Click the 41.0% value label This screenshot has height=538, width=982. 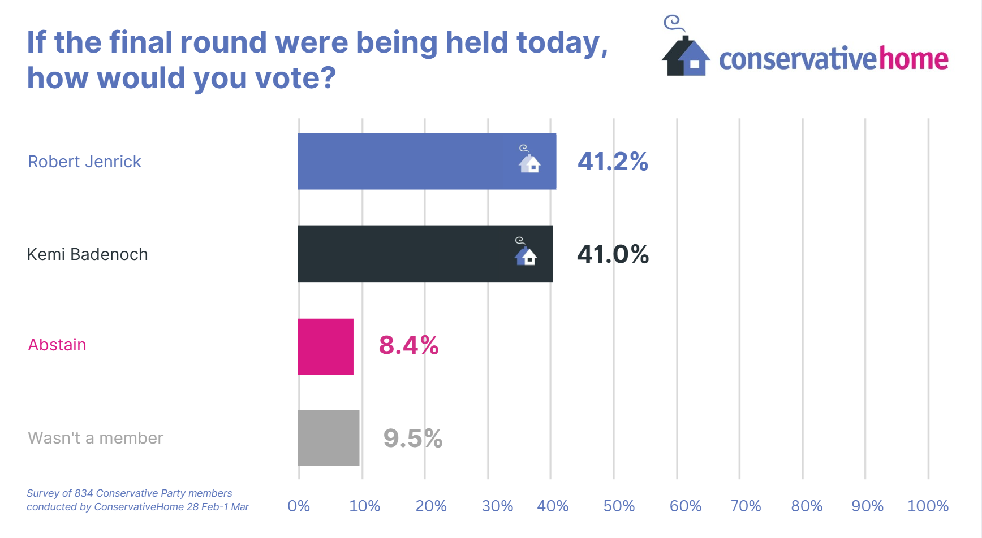coord(613,254)
